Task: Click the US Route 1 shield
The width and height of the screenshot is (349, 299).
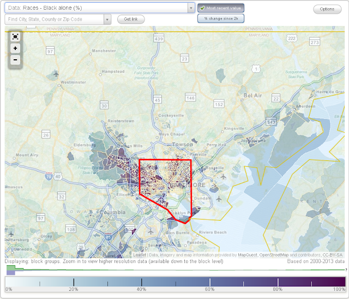Action: (x=256, y=69)
